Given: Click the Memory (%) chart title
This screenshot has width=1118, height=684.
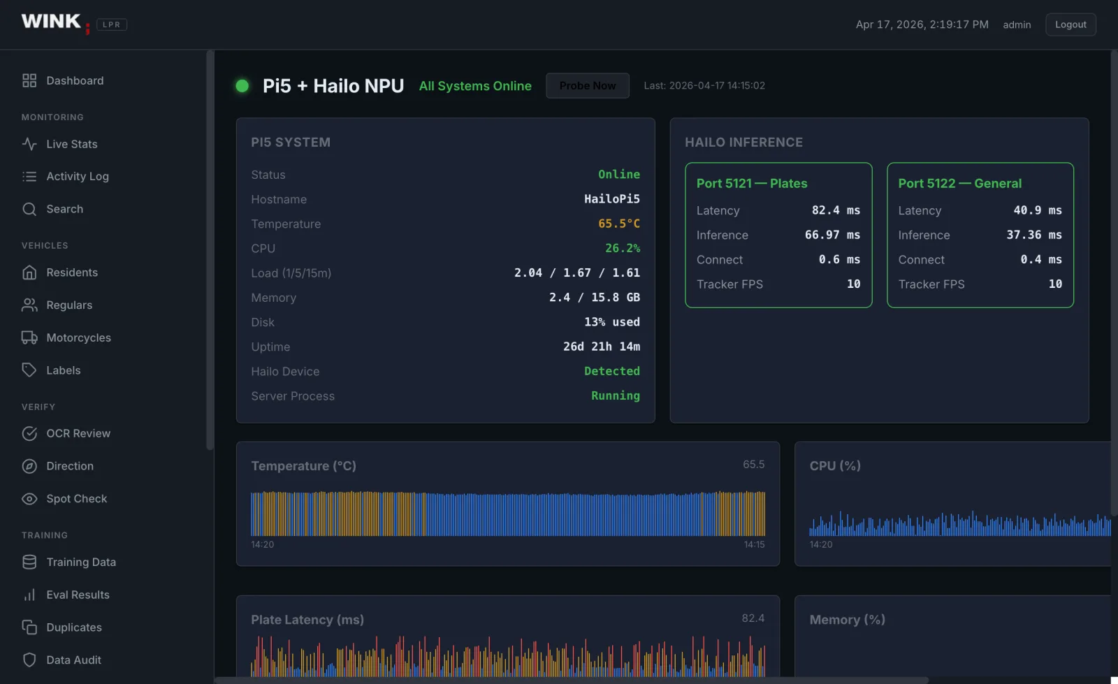Looking at the screenshot, I should [x=847, y=620].
